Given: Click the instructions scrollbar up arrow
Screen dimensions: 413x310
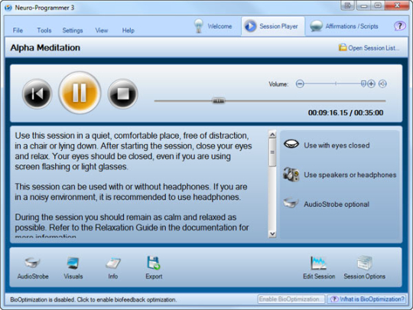Looking at the screenshot, I should click(x=272, y=135).
